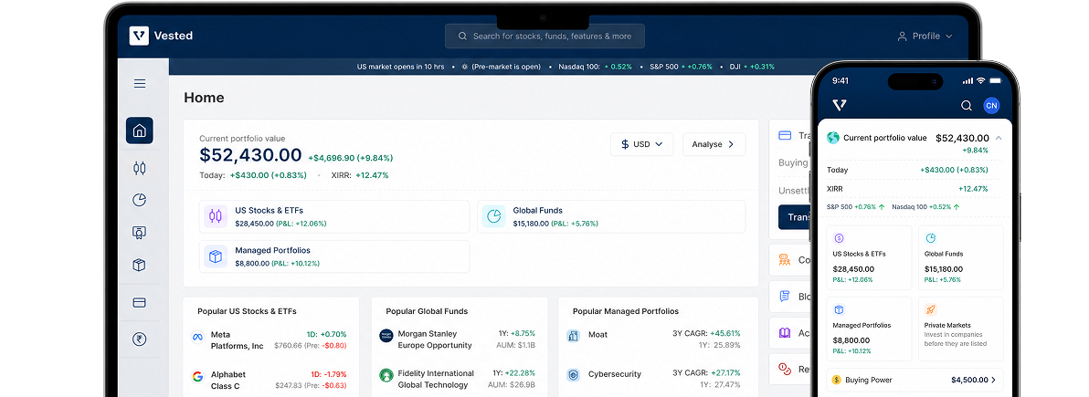Tap the Private Markets rocket icon
This screenshot has height=397, width=1089.
coord(931,309)
